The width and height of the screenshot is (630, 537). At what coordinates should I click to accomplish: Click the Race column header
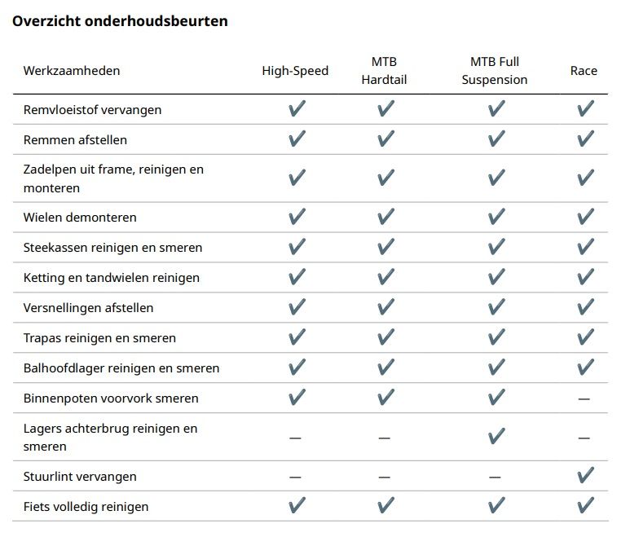click(584, 71)
